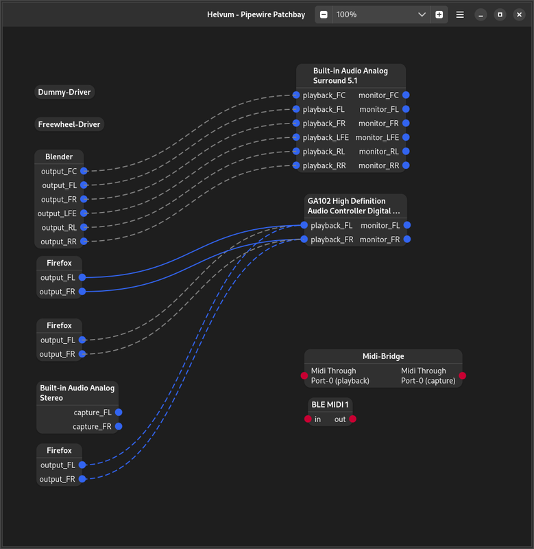Minimize the Helvum window

coord(481,14)
